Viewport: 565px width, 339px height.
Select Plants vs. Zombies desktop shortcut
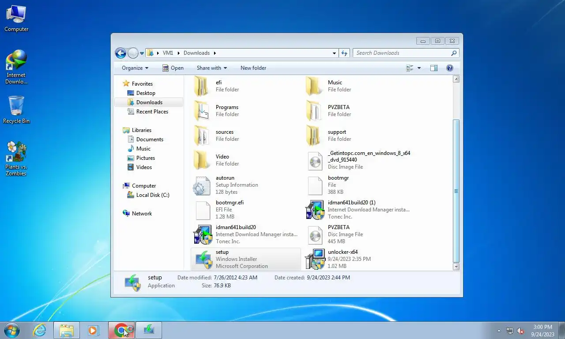coord(16,158)
